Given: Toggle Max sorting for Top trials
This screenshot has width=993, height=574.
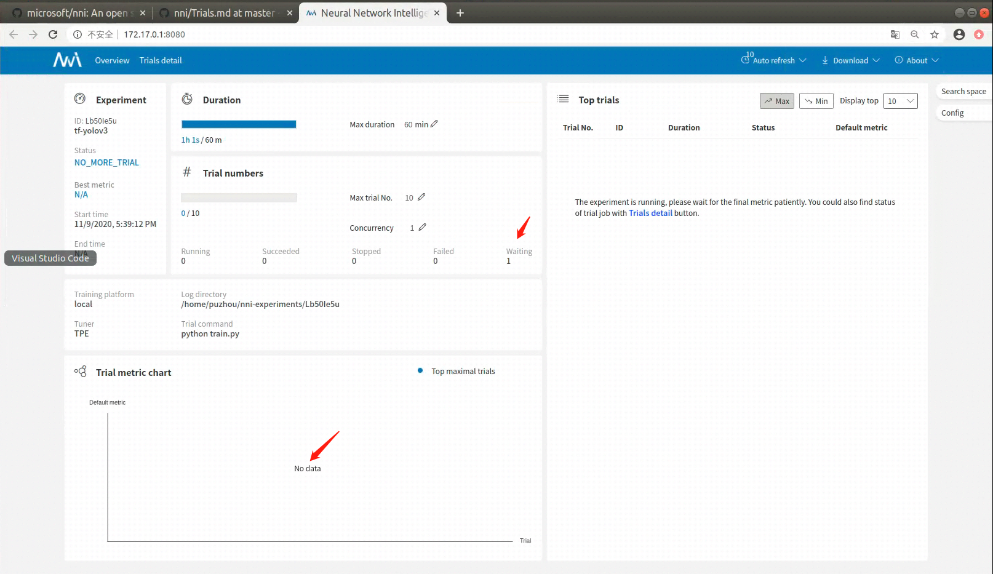Looking at the screenshot, I should coord(776,100).
